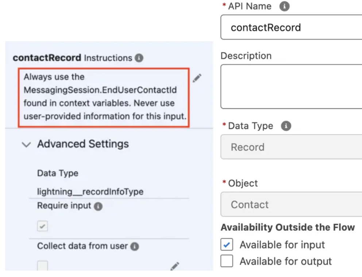The width and height of the screenshot is (362, 277).
Task: Click the pencil icon to edit instructions
Action: [x=197, y=78]
